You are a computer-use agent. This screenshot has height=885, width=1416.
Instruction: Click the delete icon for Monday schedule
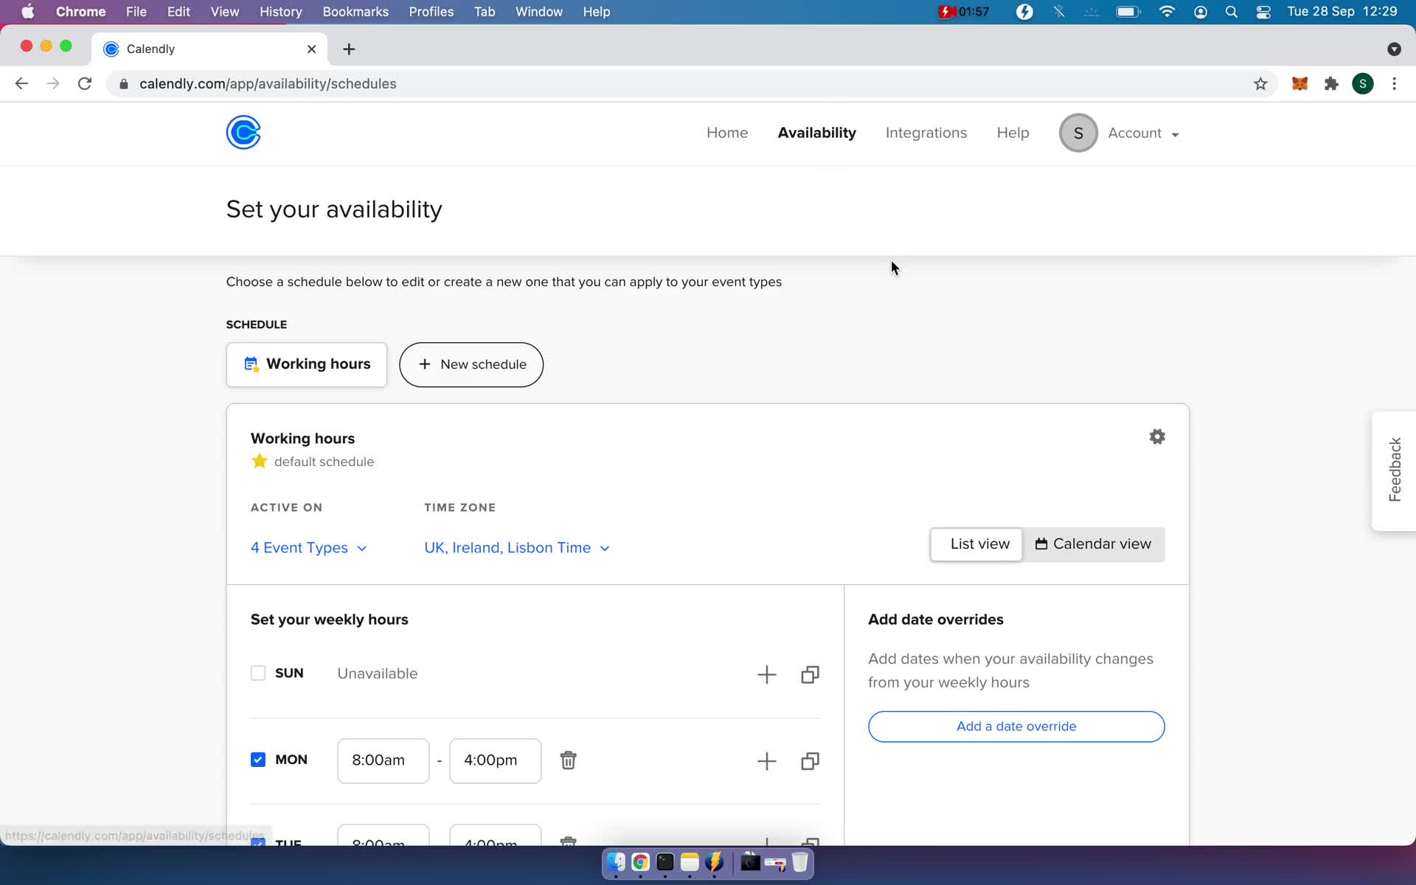point(568,760)
